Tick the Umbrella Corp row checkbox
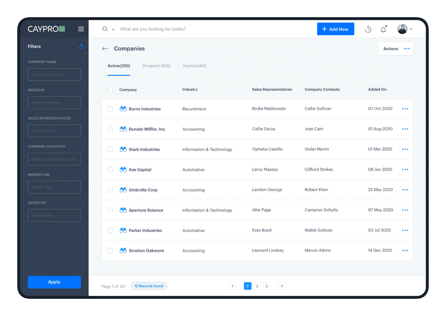446x316 pixels. [x=111, y=190]
